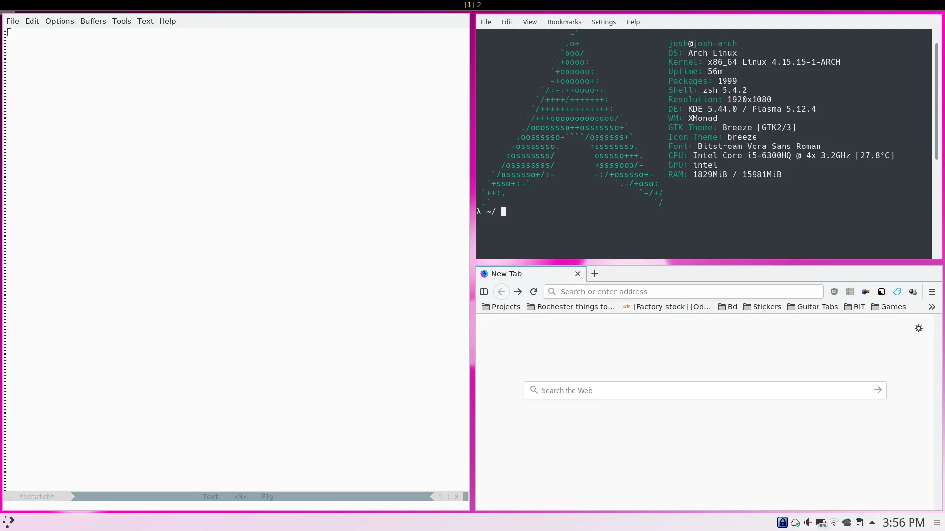Viewport: 945px width, 531px height.
Task: Open the Ghostery extension
Action: click(897, 292)
